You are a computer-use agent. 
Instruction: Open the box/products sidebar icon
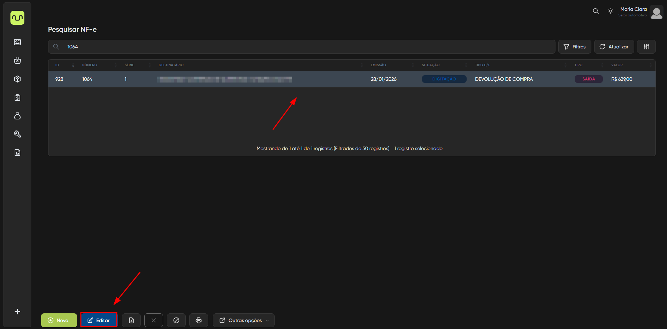click(17, 79)
